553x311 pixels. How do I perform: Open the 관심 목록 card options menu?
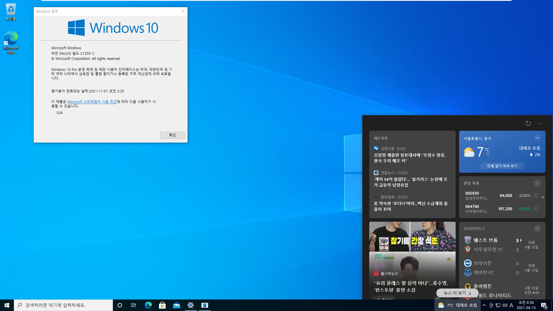pyautogui.click(x=537, y=183)
